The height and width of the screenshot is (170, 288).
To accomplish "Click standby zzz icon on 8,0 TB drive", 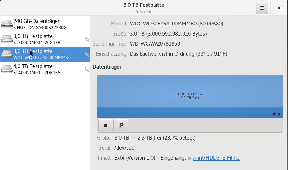I will point(87,39).
